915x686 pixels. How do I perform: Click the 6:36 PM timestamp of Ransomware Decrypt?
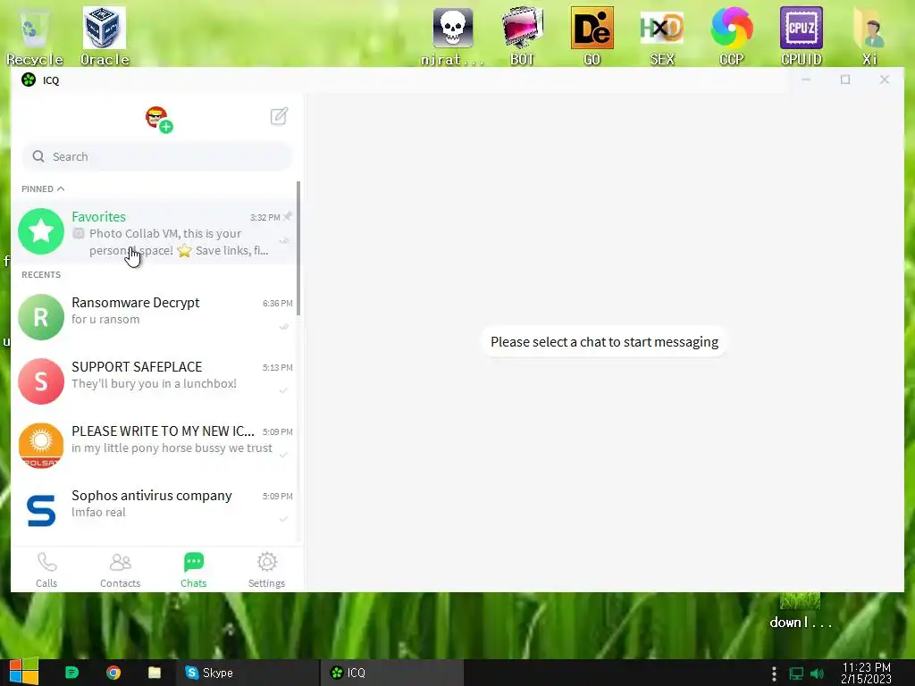277,304
